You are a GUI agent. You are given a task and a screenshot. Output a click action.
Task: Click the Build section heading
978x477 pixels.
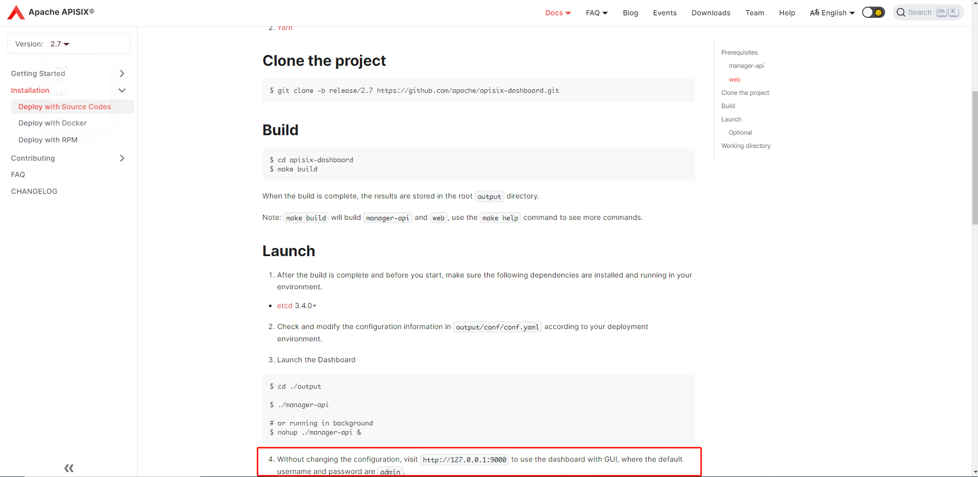click(x=280, y=130)
